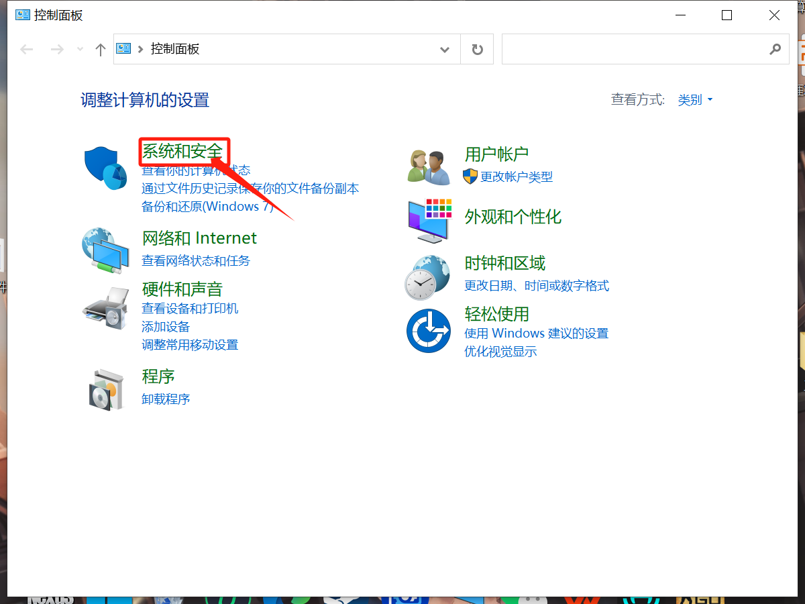Click the Clock and Region icon
Viewport: 805px width, 604px height.
[427, 277]
